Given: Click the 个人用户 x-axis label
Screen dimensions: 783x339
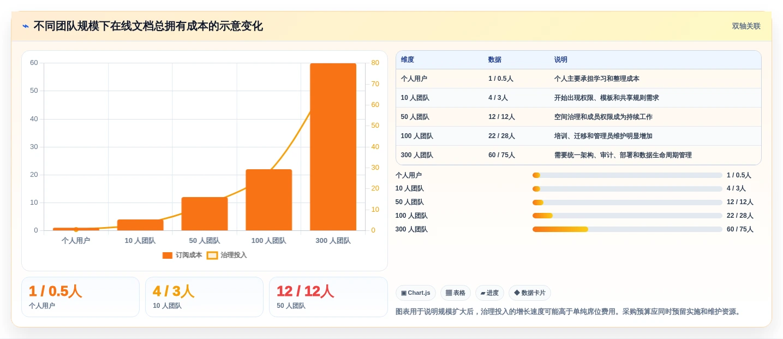Looking at the screenshot, I should [76, 241].
